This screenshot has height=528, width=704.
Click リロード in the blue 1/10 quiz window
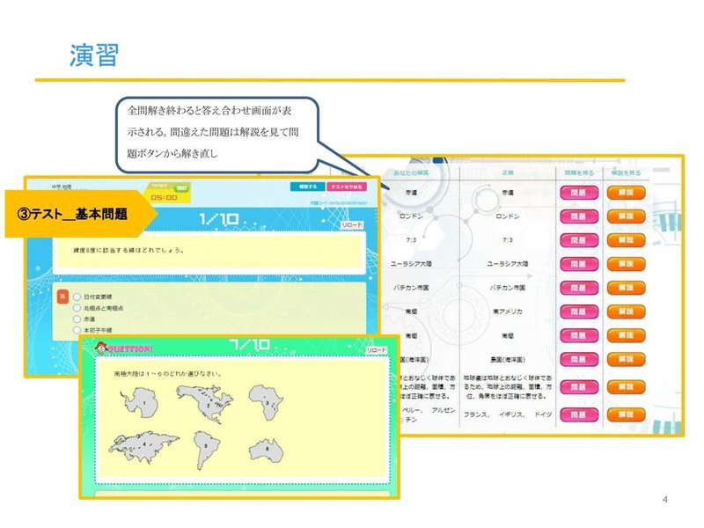point(351,224)
